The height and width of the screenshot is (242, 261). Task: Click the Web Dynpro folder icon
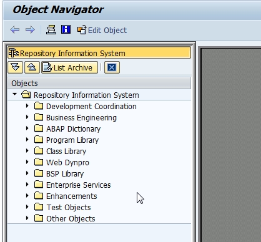[39, 162]
